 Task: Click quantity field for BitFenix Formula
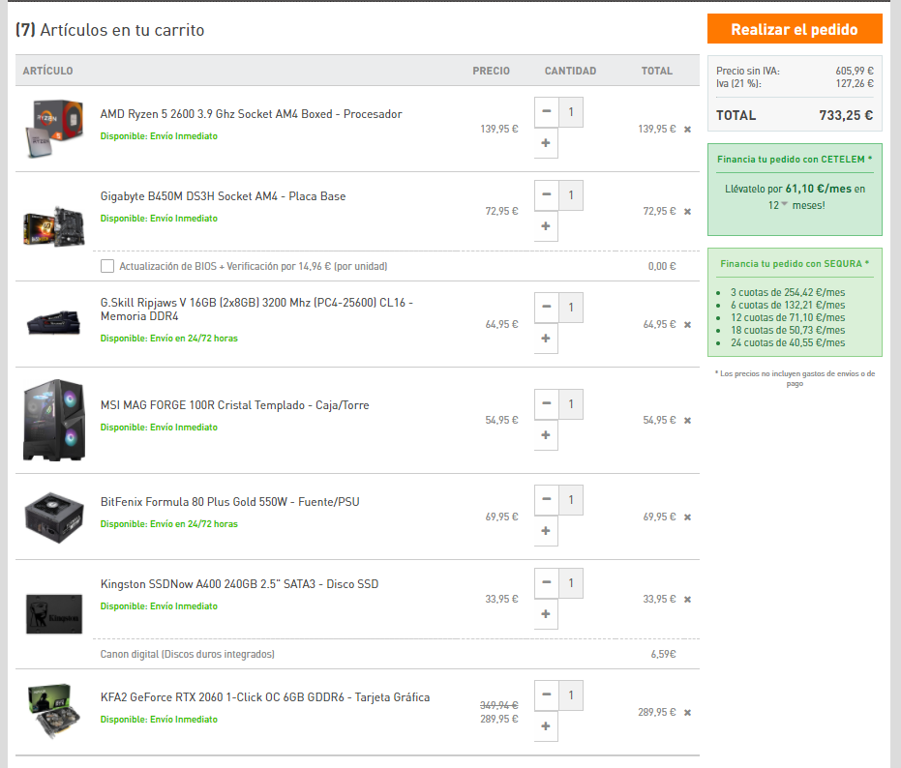pos(571,499)
